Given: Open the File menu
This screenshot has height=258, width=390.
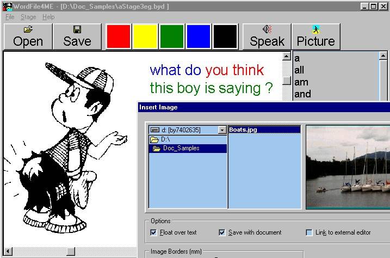Looking at the screenshot, I should [10, 17].
